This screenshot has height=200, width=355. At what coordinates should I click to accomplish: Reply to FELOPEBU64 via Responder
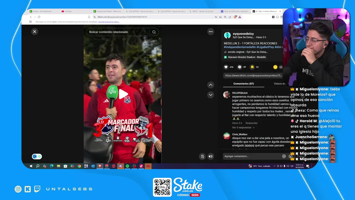[x=252, y=123]
